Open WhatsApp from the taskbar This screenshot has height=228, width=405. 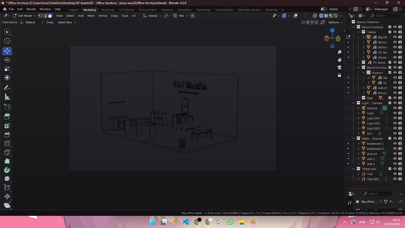click(230, 222)
